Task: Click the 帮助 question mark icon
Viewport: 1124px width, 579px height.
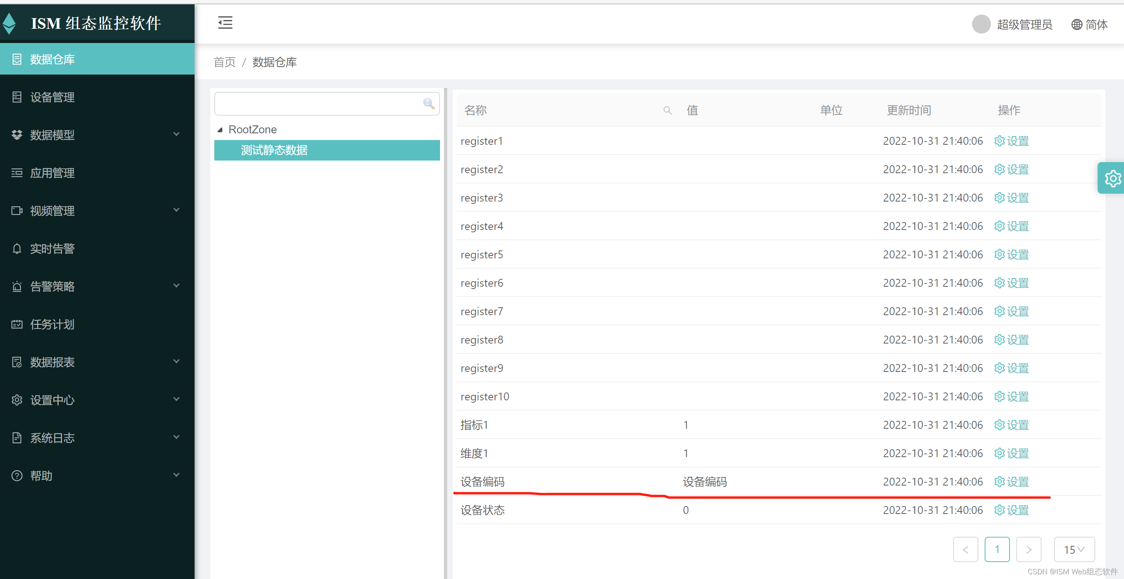Action: coord(17,476)
